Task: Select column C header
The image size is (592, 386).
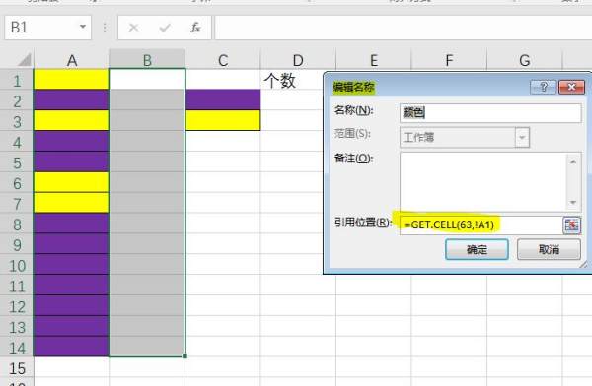Action: (223, 60)
